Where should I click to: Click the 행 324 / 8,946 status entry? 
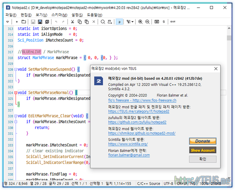coord(16,184)
